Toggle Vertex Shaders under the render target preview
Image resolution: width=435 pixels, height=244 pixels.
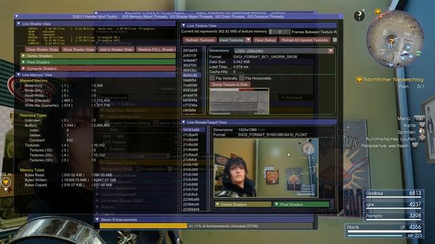point(243,205)
